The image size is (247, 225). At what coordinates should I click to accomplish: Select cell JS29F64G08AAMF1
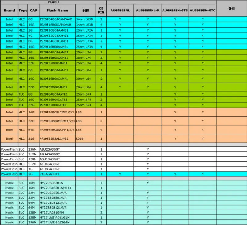point(57,70)
